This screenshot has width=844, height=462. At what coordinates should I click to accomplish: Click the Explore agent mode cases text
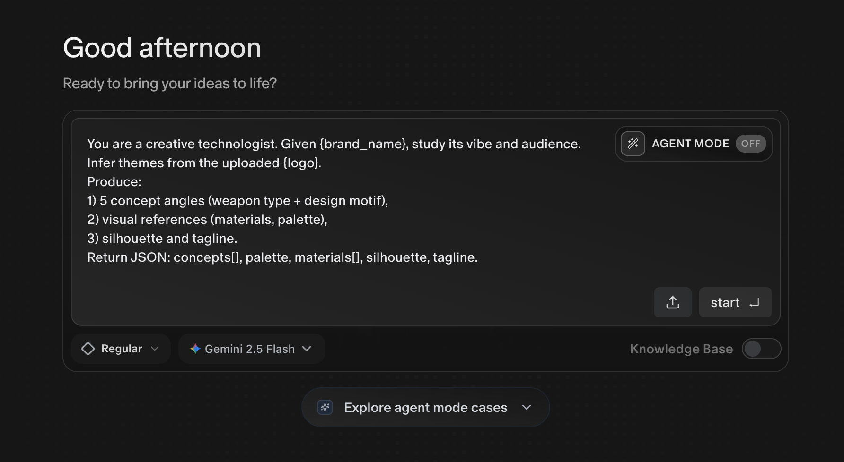point(425,407)
